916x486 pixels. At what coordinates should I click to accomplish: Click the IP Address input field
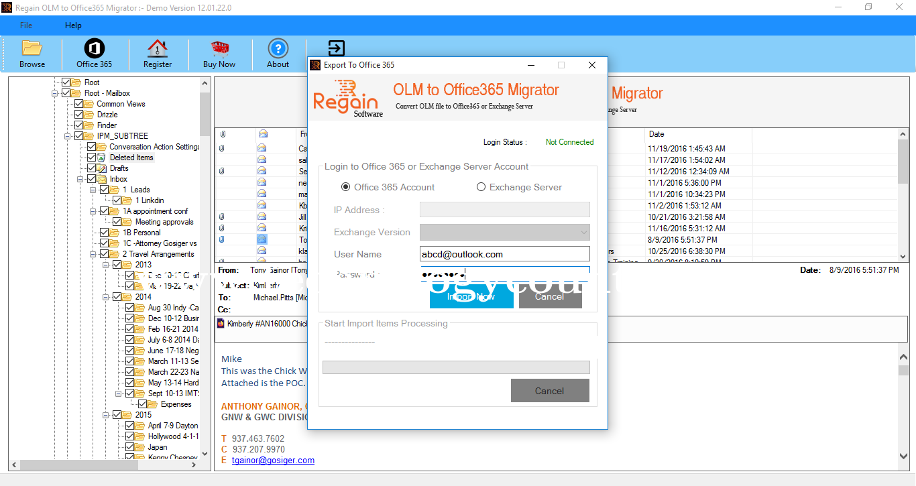point(505,210)
